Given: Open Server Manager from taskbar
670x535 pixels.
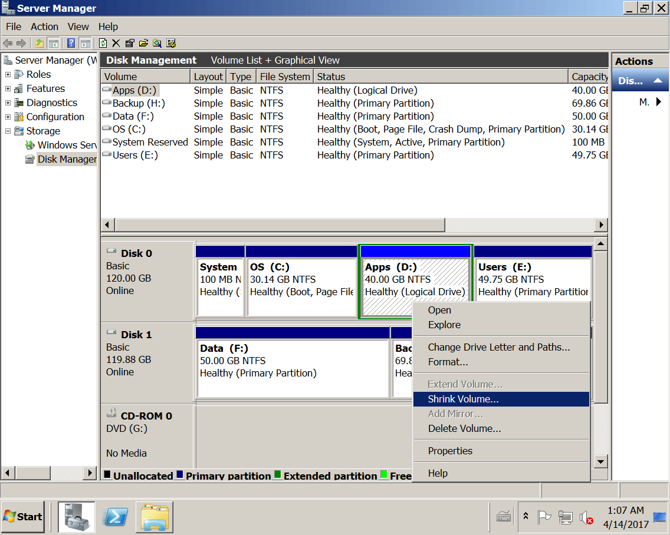Looking at the screenshot, I should pos(77,517).
